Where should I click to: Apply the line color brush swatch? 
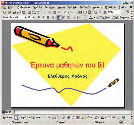95,117
